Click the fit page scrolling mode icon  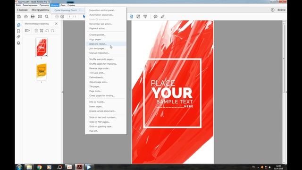click(x=131, y=17)
